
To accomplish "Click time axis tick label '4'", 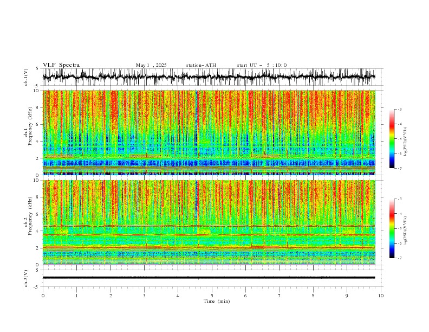I will pyautogui.click(x=178, y=296).
